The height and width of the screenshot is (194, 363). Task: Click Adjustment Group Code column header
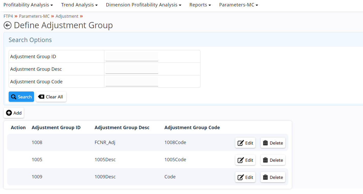pyautogui.click(x=192, y=128)
